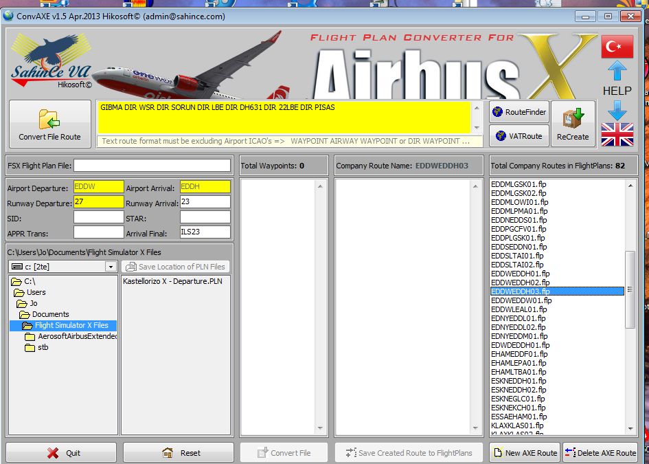Click the company routes list scrollbar thumb

click(630, 289)
